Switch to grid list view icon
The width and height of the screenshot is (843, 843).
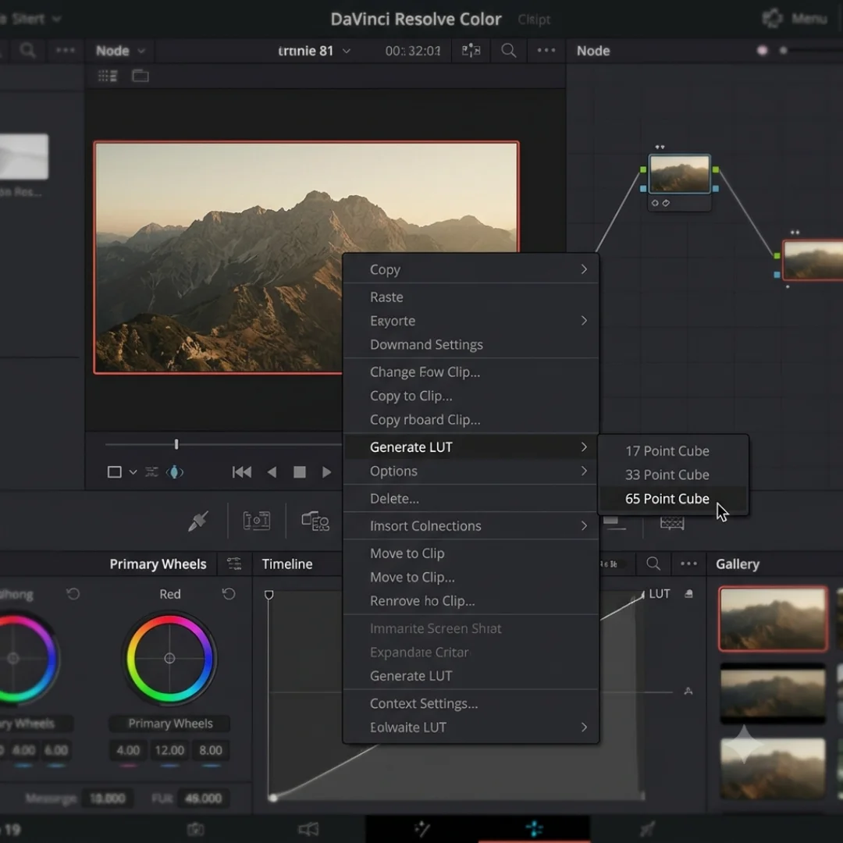pyautogui.click(x=108, y=76)
